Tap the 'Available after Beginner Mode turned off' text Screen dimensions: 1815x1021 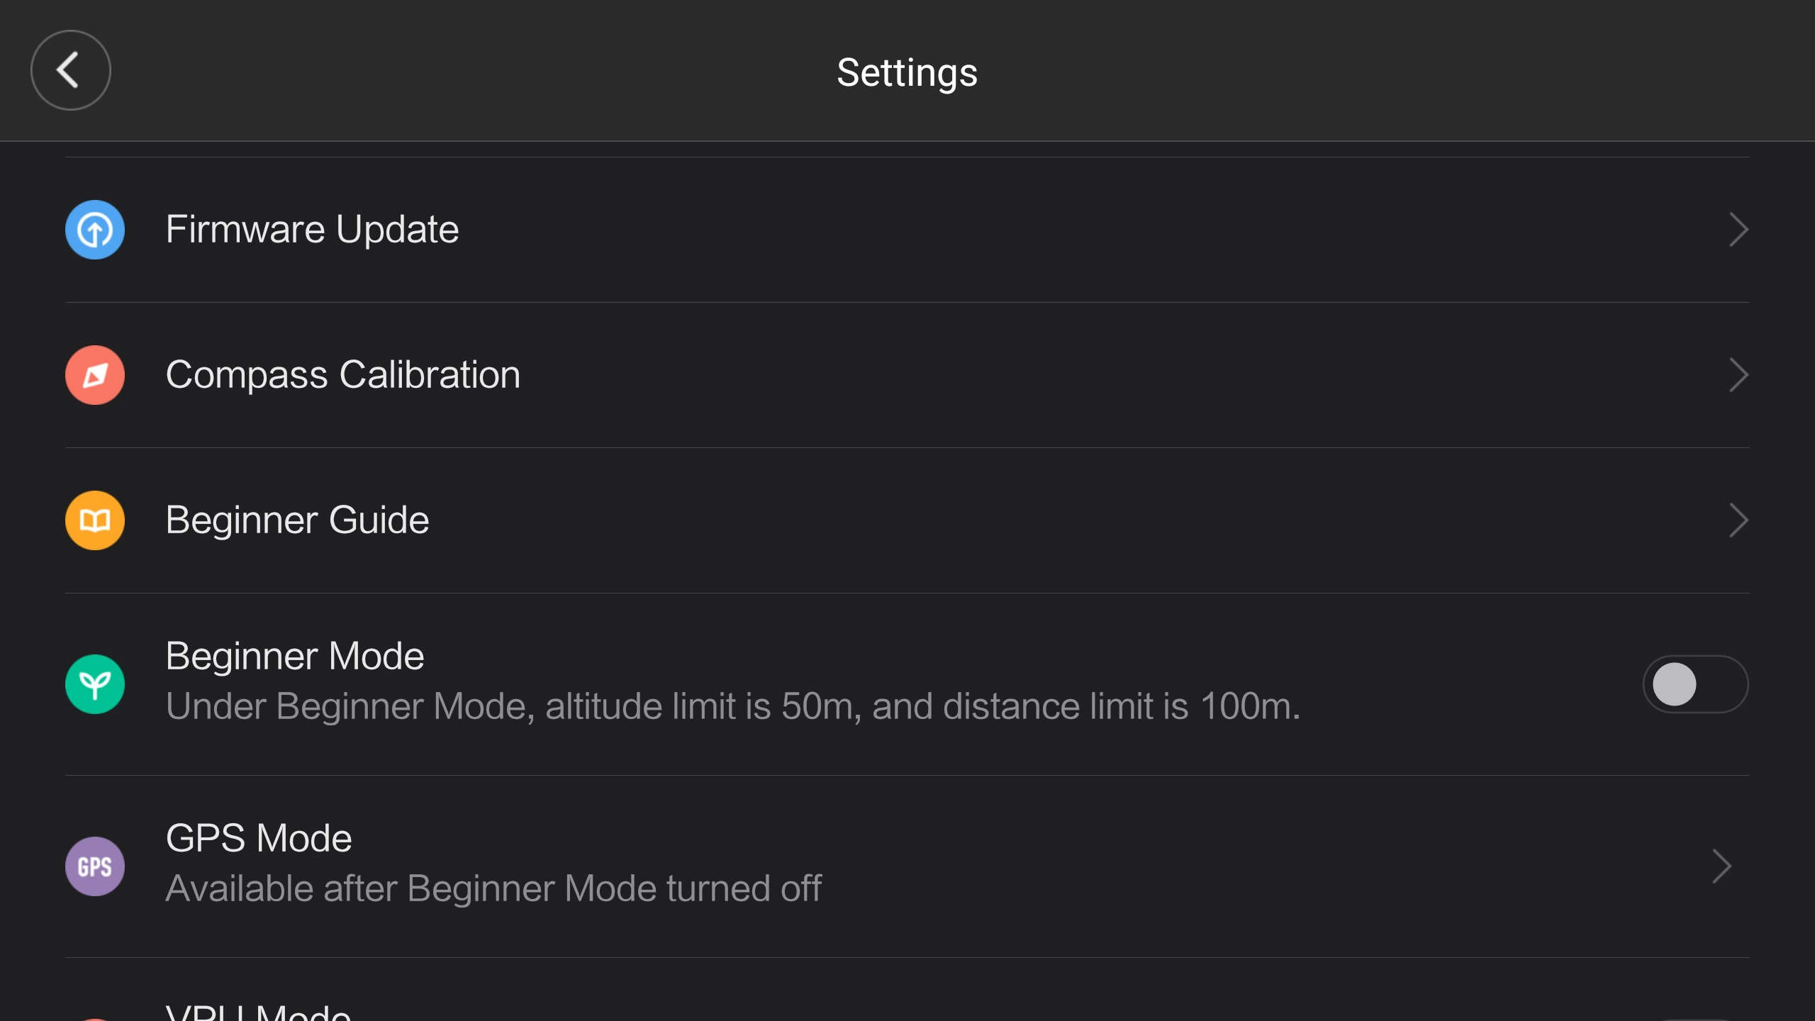(x=493, y=888)
